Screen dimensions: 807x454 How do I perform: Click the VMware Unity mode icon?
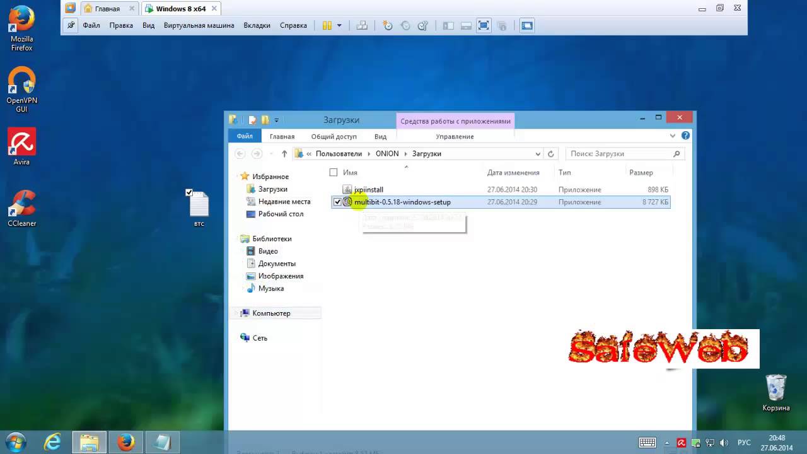[x=502, y=25]
